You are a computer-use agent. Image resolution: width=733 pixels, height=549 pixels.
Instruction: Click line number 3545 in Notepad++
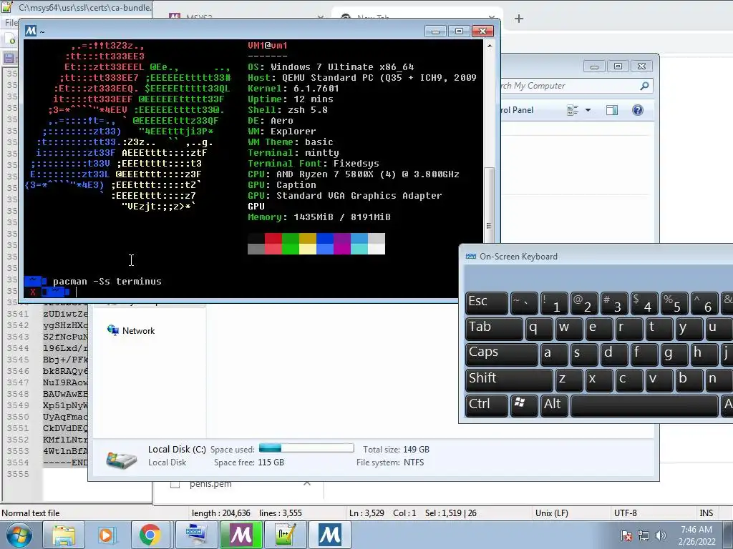click(x=18, y=360)
